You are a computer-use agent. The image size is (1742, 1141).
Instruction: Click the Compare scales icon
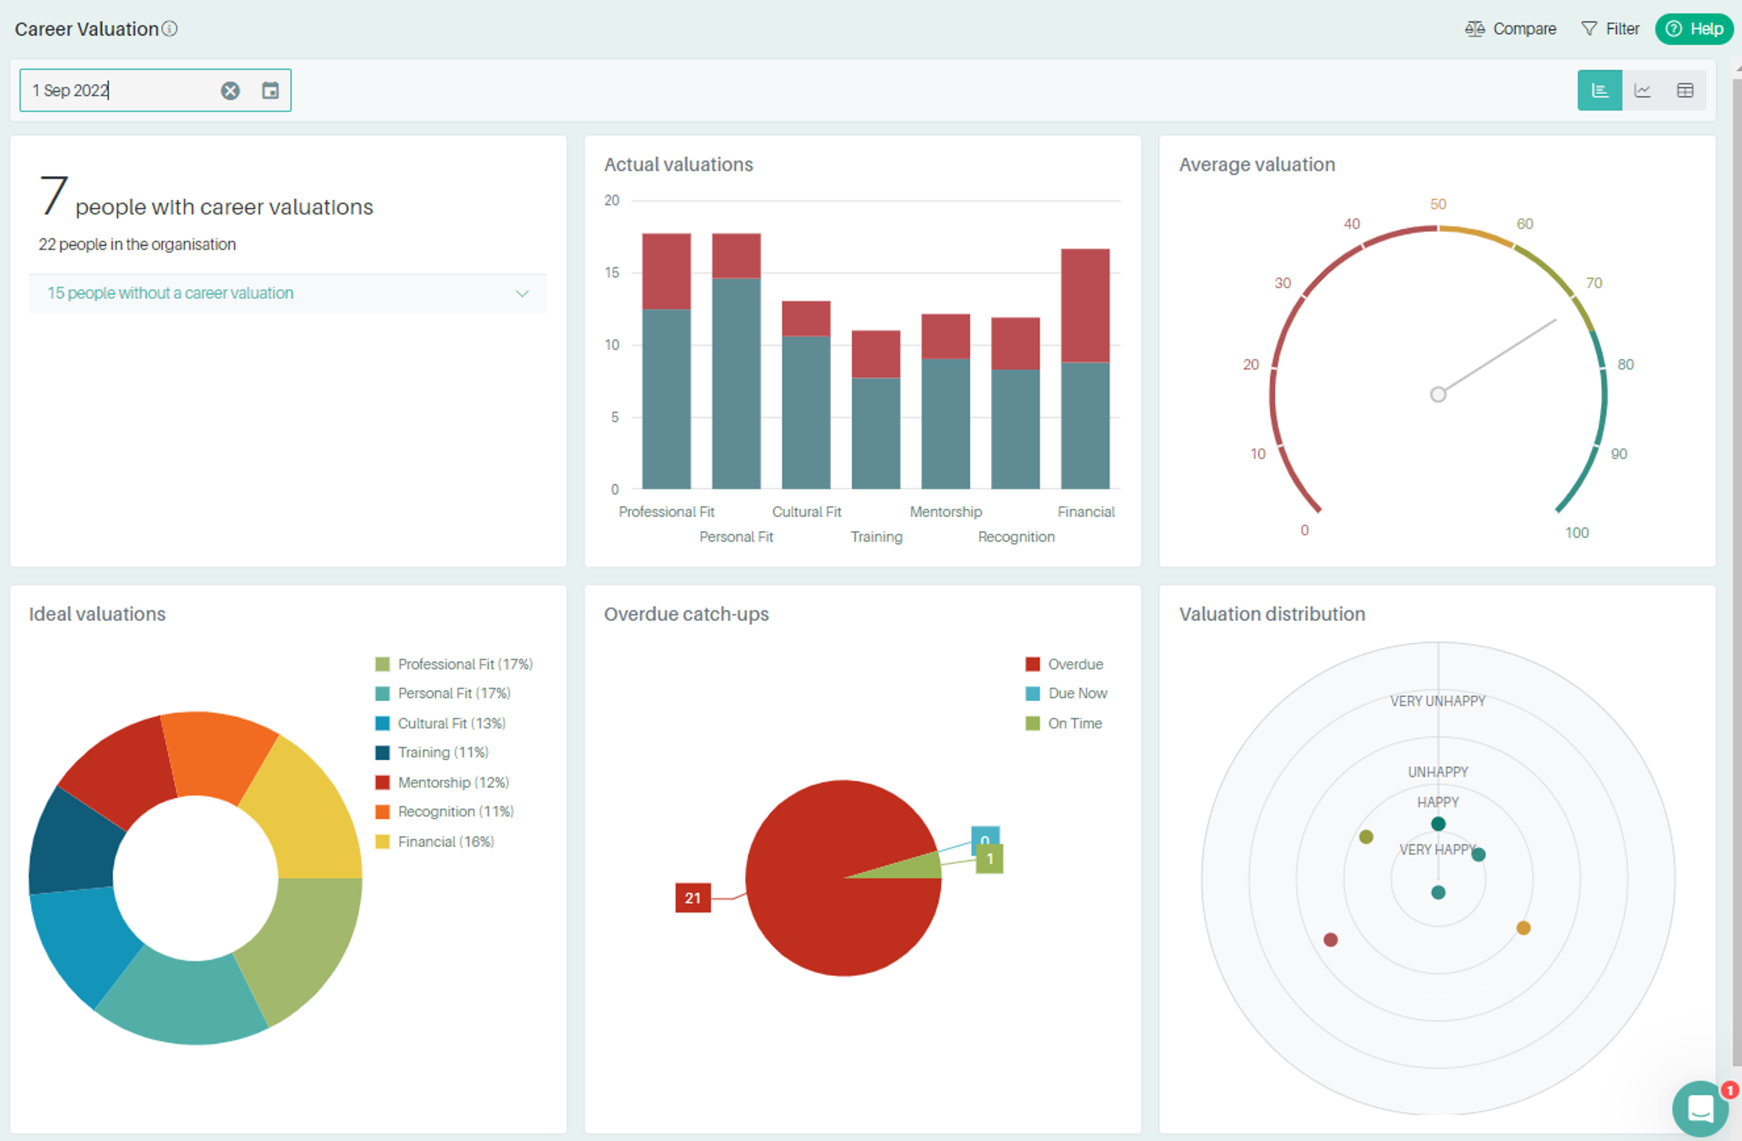(x=1474, y=29)
